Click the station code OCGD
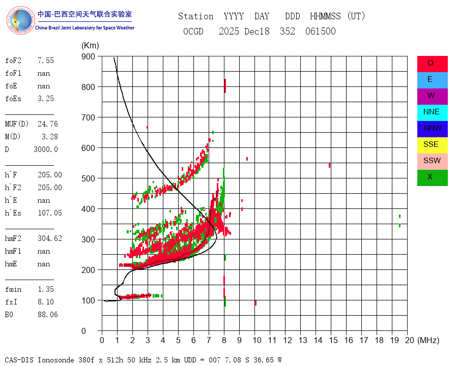 193,31
